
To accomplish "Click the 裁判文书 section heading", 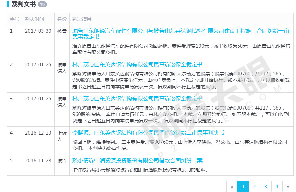I will pyautogui.click(x=24, y=4).
